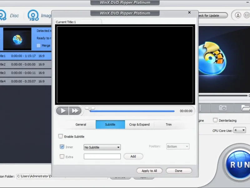Select title row 0:00:00 - 0:00:11

(x=26, y=73)
